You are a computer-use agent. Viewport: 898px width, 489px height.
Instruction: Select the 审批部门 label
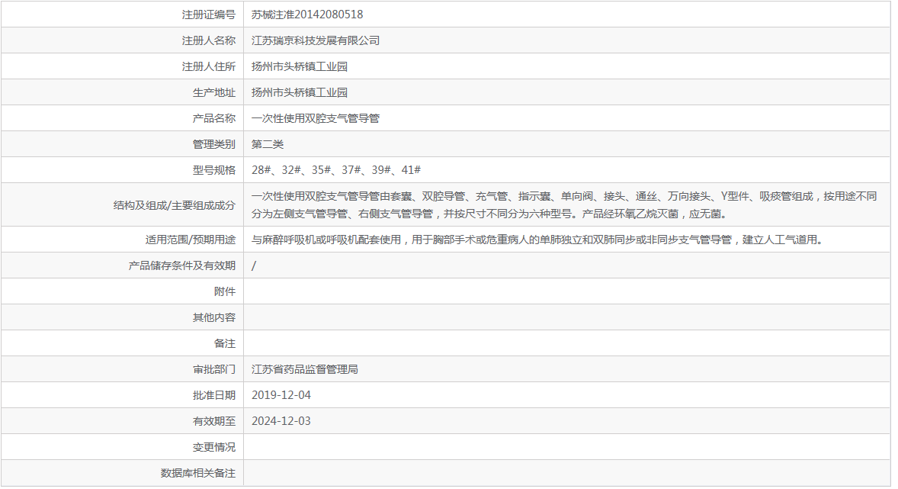(x=213, y=369)
